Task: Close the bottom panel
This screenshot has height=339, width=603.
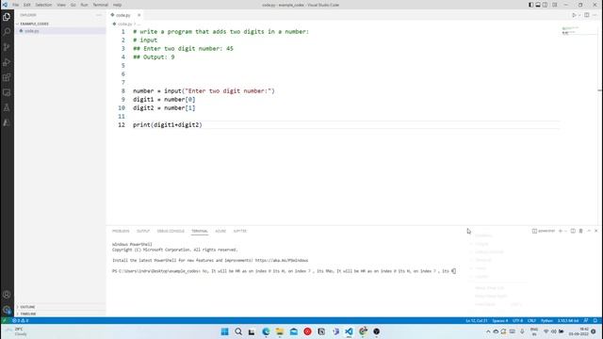Action: pos(596,231)
